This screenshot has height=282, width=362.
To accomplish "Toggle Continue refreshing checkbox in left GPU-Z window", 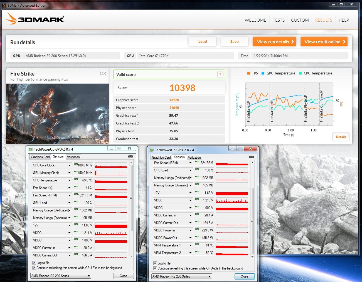I will coord(34,268).
